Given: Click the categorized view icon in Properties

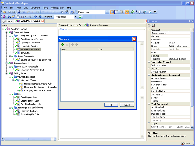Looking at the screenshot, I should [149, 26].
